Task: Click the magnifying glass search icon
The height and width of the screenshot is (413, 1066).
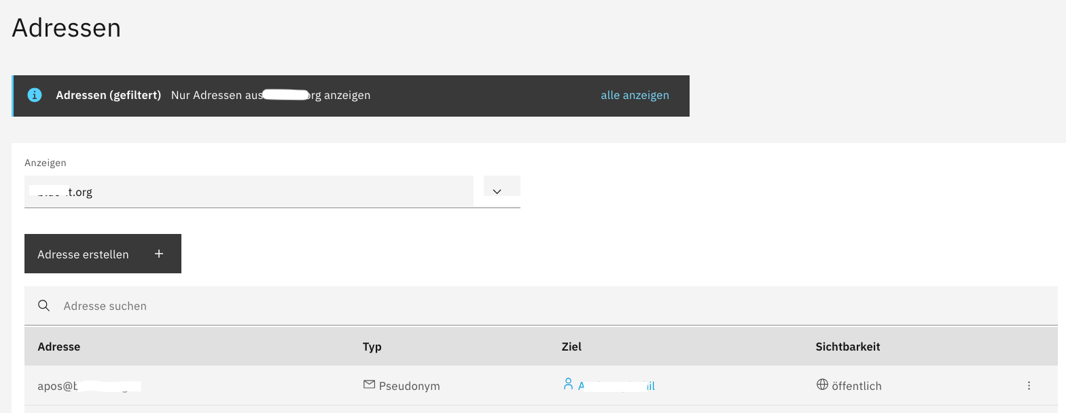Action: point(43,306)
